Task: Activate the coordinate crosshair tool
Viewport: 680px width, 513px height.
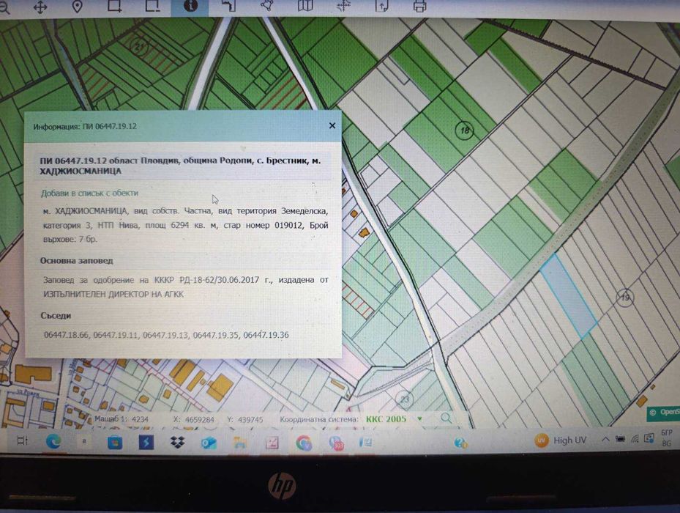Action: [x=343, y=6]
